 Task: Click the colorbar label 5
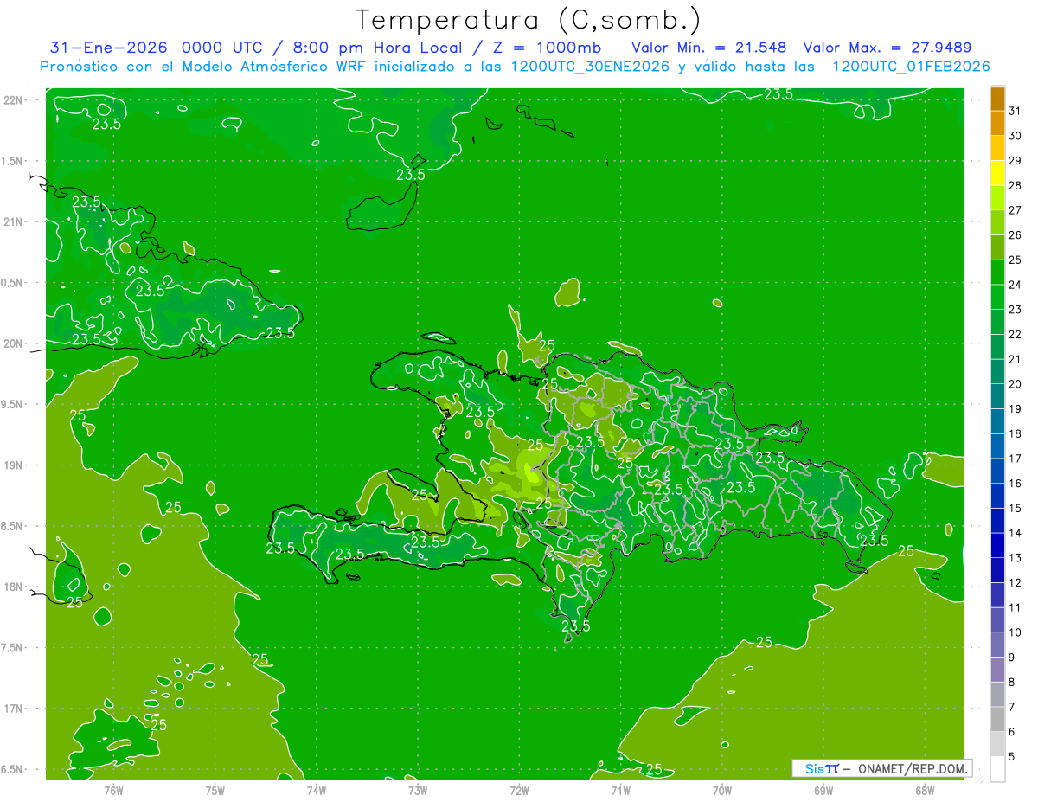[x=1011, y=756]
